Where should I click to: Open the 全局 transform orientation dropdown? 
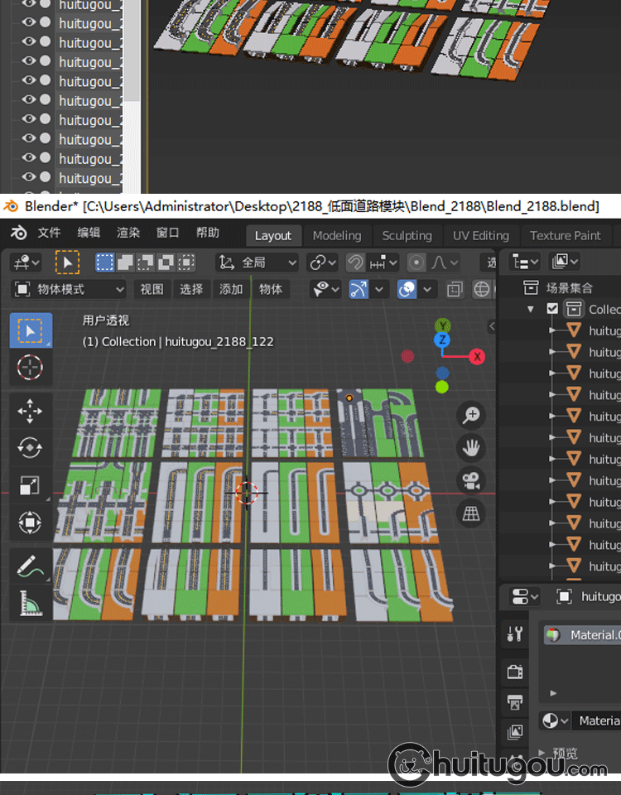pyautogui.click(x=257, y=263)
